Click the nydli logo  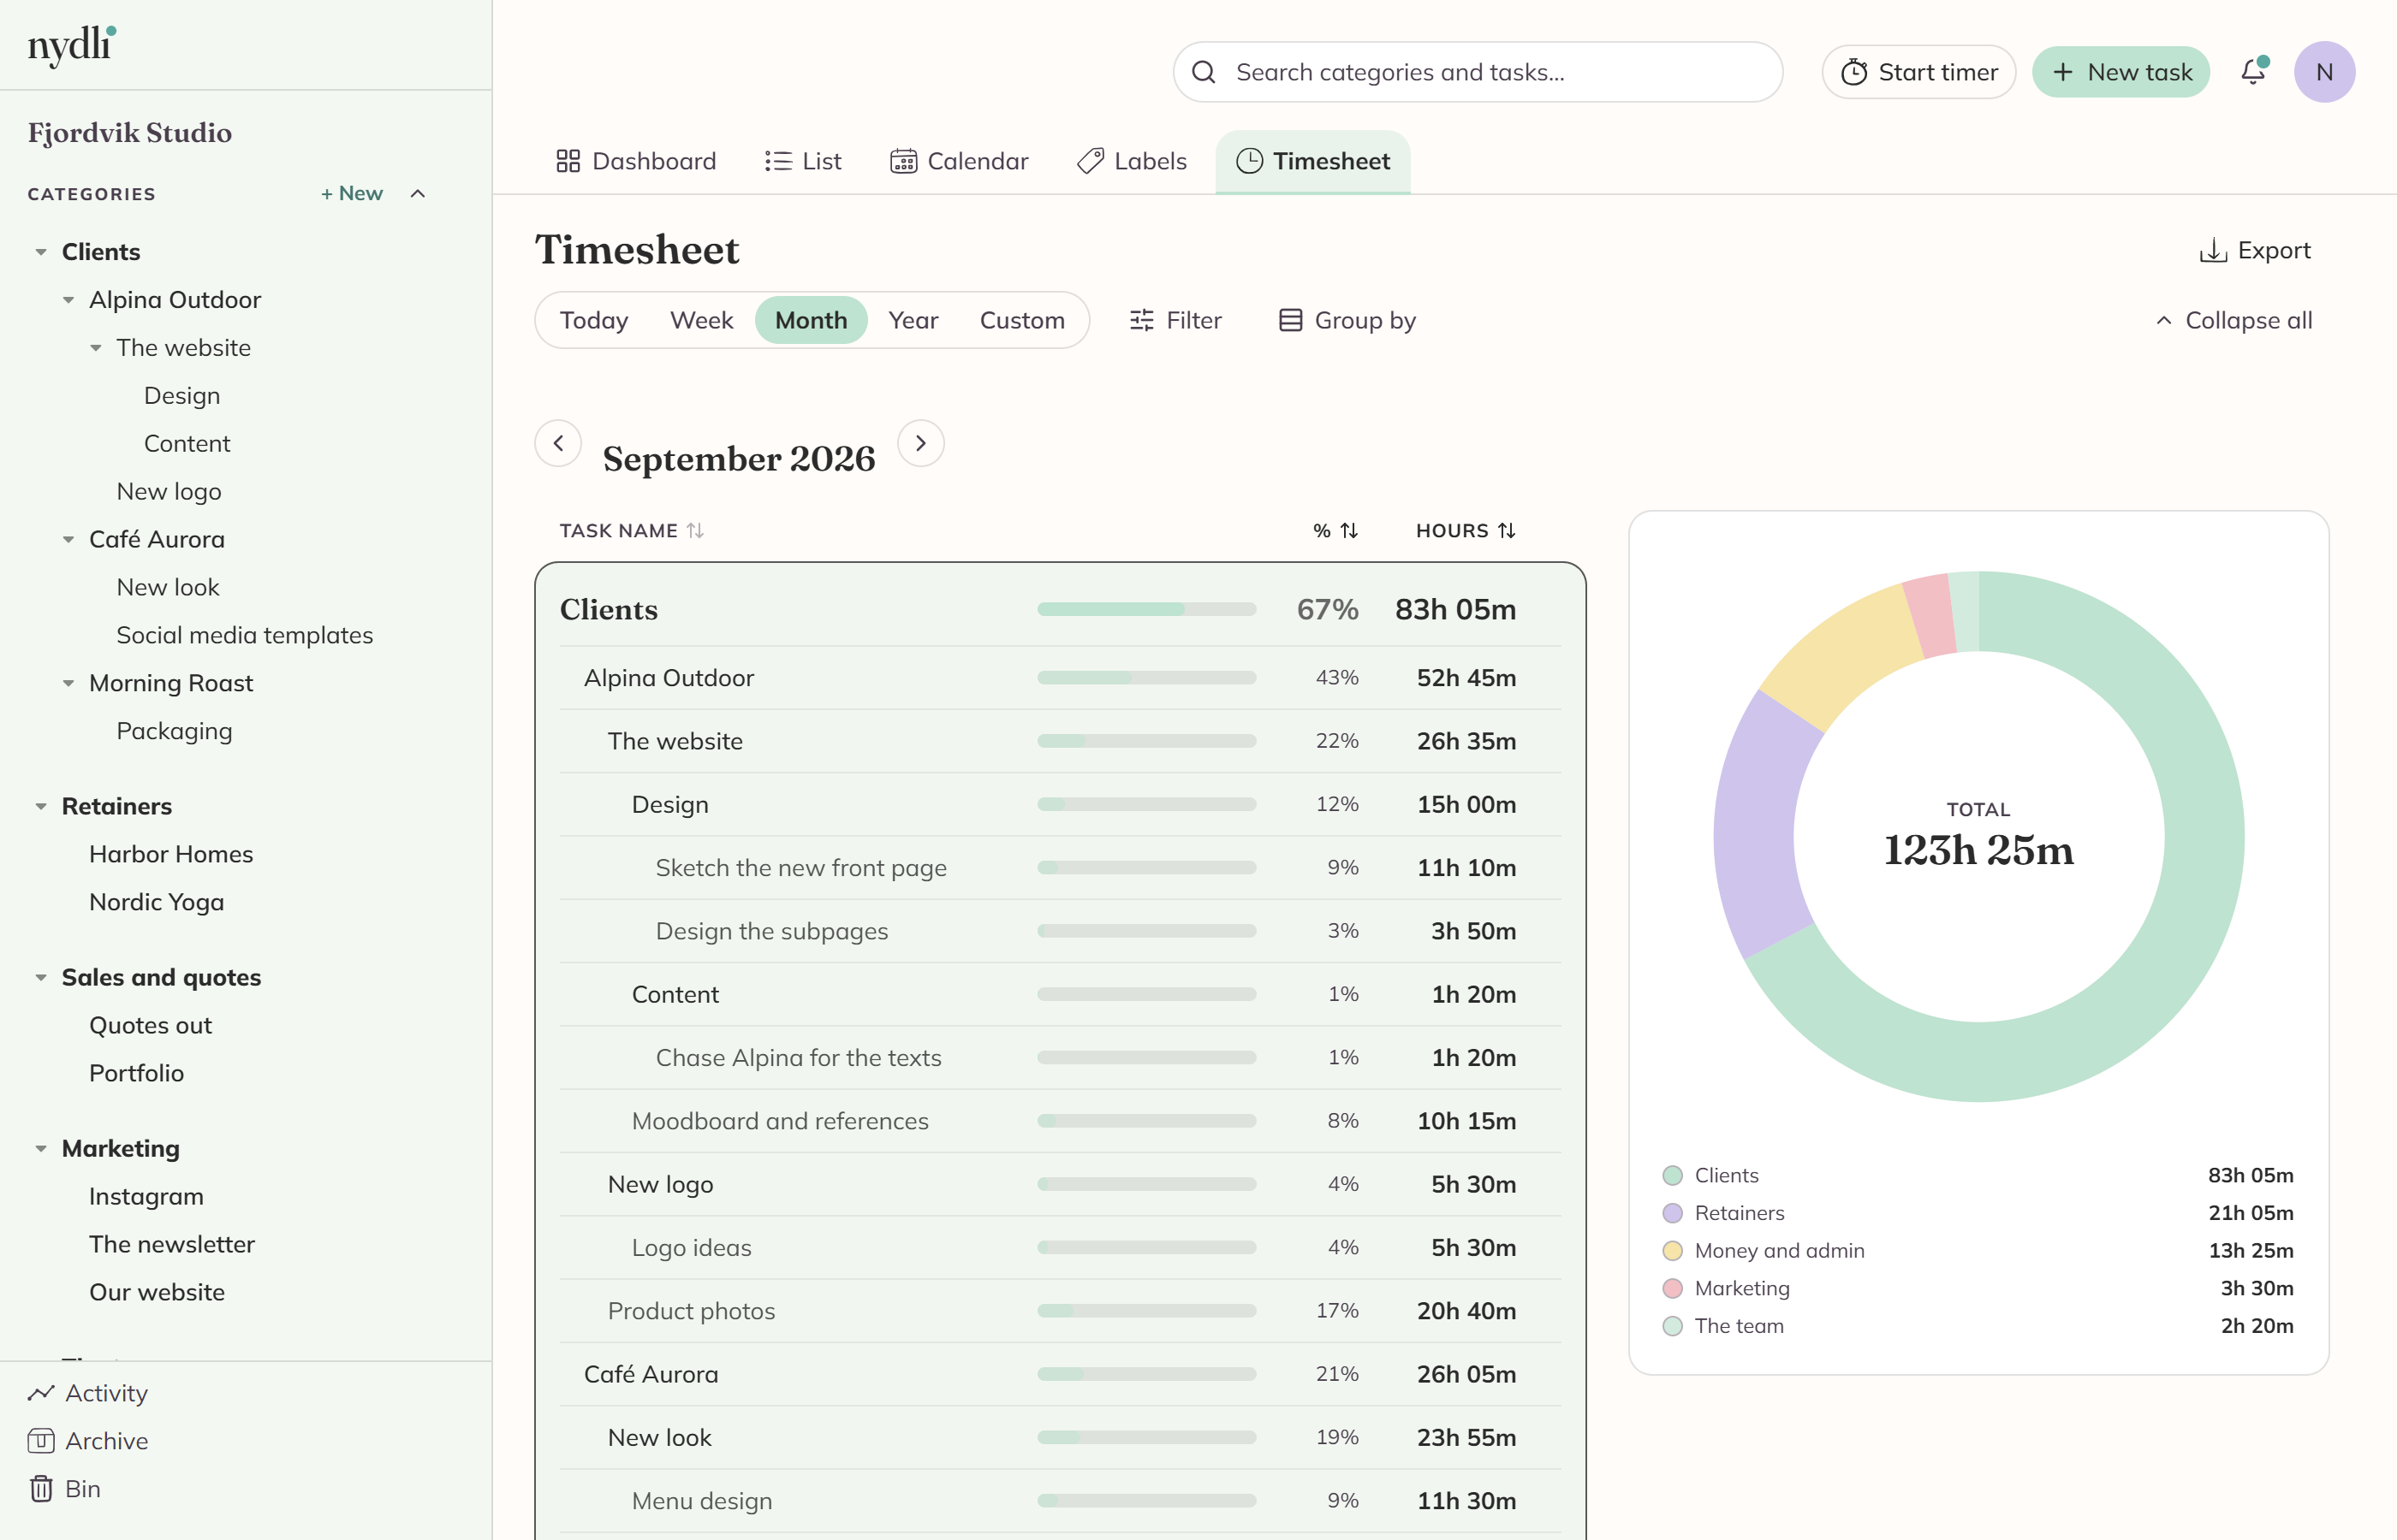click(72, 46)
